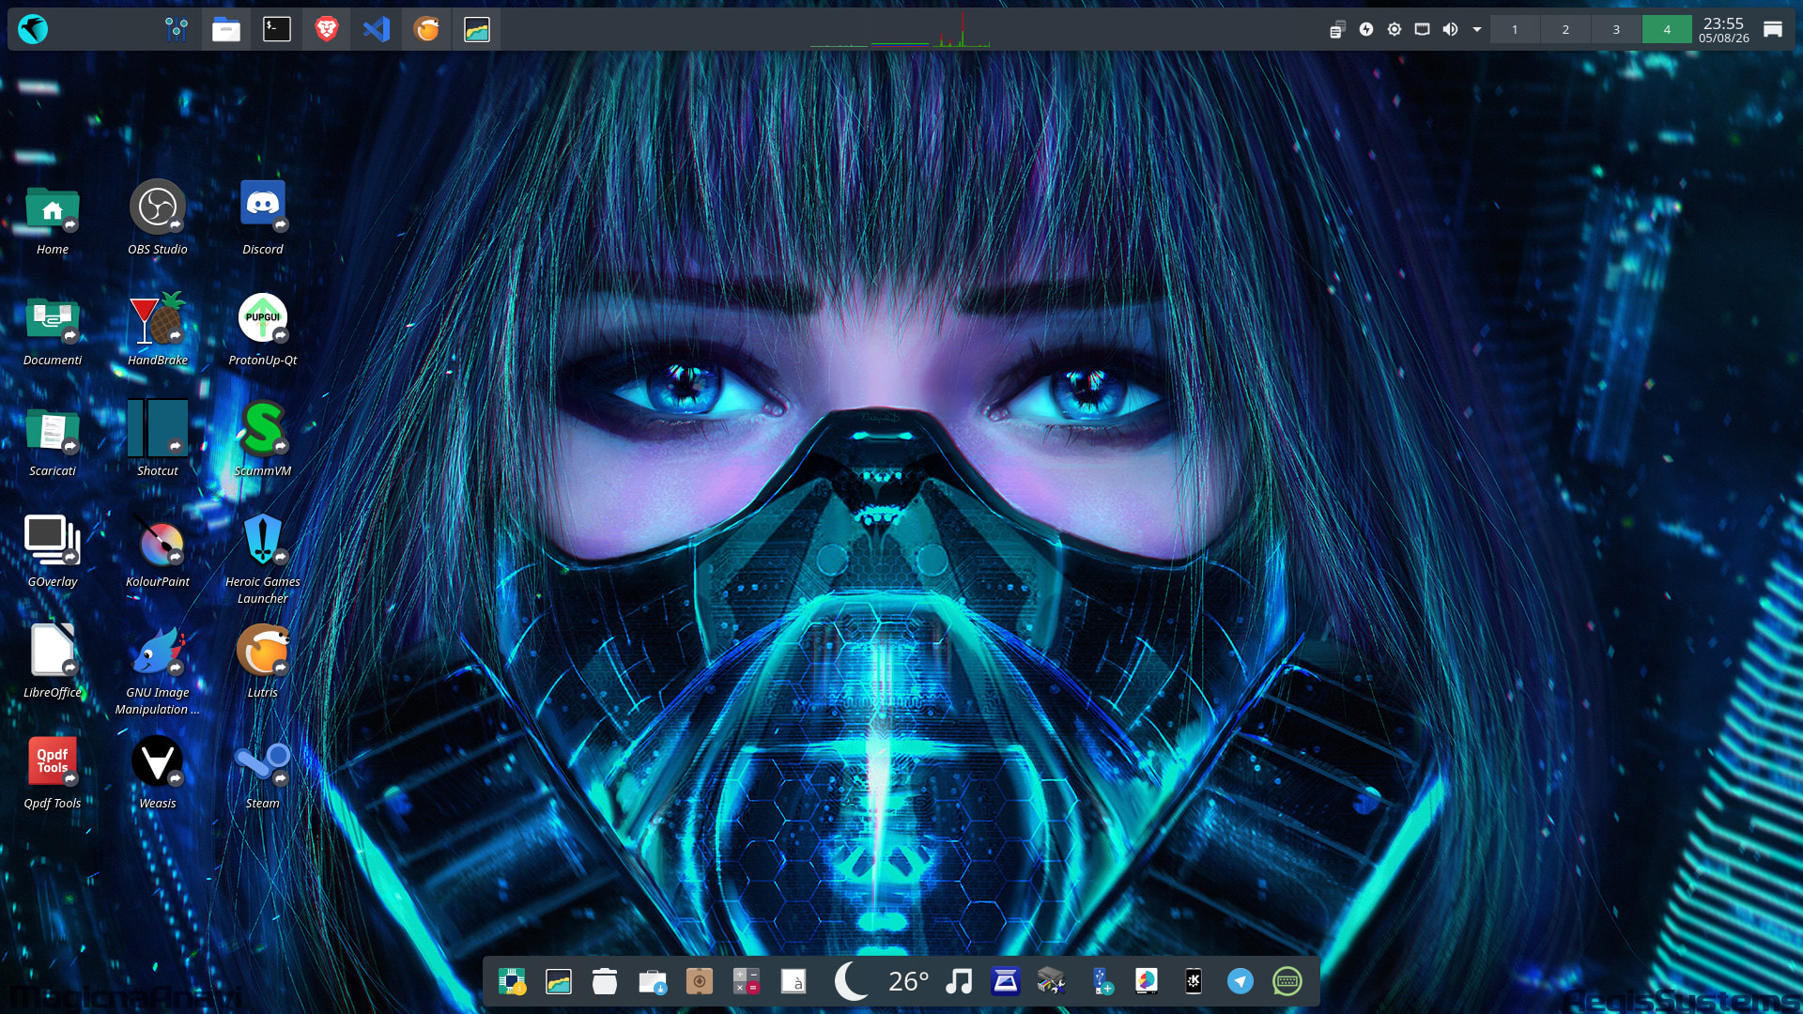Select the Discord desktop shortcut

[x=263, y=218]
